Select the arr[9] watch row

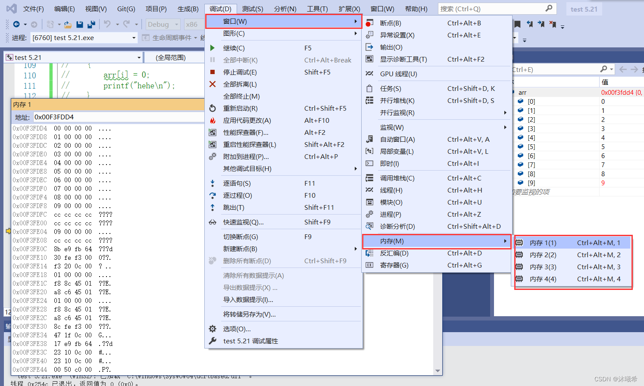(578, 183)
